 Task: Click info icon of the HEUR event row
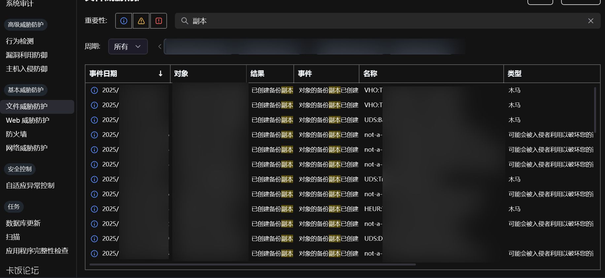[x=94, y=209]
